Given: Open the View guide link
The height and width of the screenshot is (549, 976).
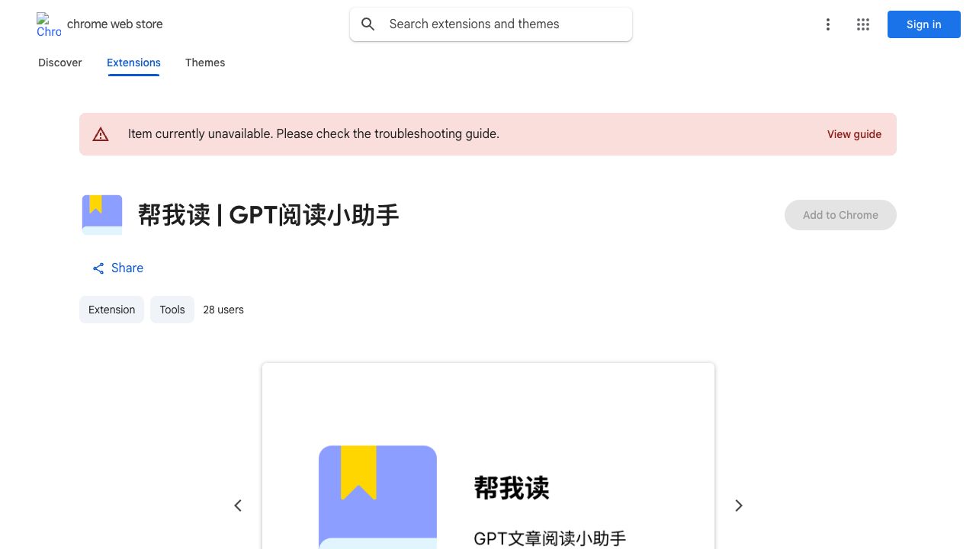Looking at the screenshot, I should tap(854, 134).
